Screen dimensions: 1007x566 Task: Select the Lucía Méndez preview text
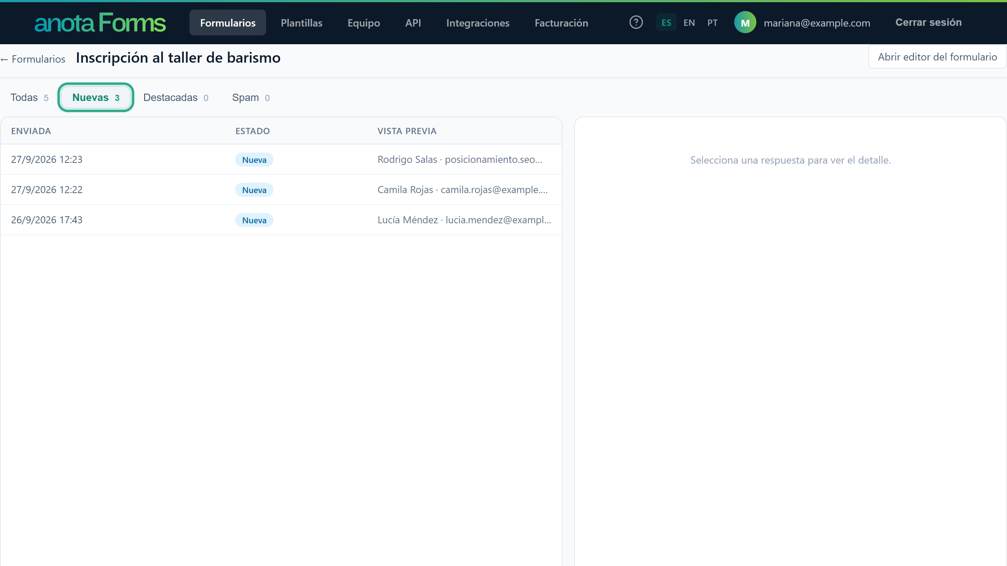[x=464, y=220]
